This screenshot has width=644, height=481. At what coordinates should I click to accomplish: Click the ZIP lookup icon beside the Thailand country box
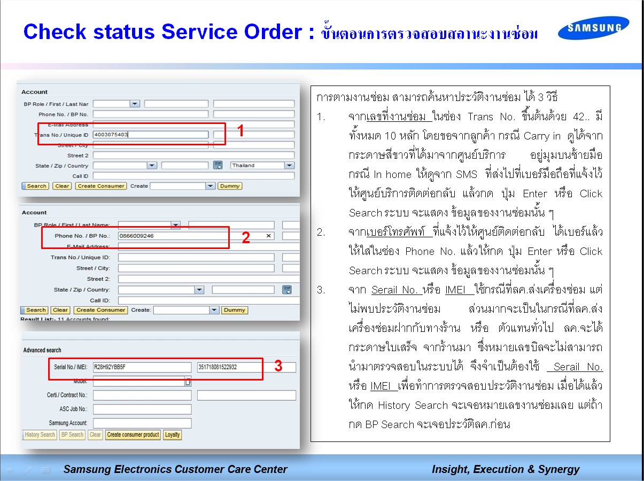tap(218, 165)
